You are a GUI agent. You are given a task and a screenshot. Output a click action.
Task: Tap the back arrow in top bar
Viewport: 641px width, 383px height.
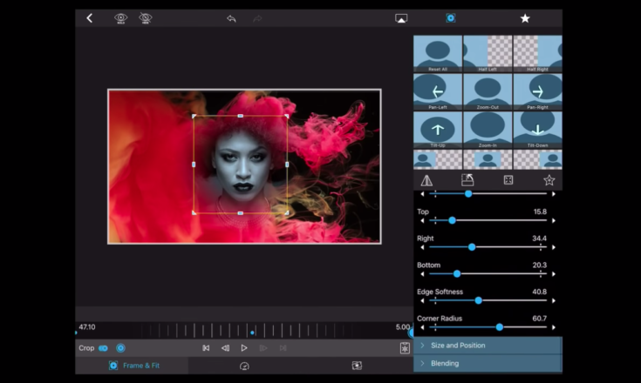point(89,18)
